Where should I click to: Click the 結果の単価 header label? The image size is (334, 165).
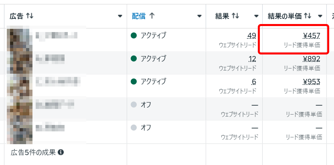285,16
